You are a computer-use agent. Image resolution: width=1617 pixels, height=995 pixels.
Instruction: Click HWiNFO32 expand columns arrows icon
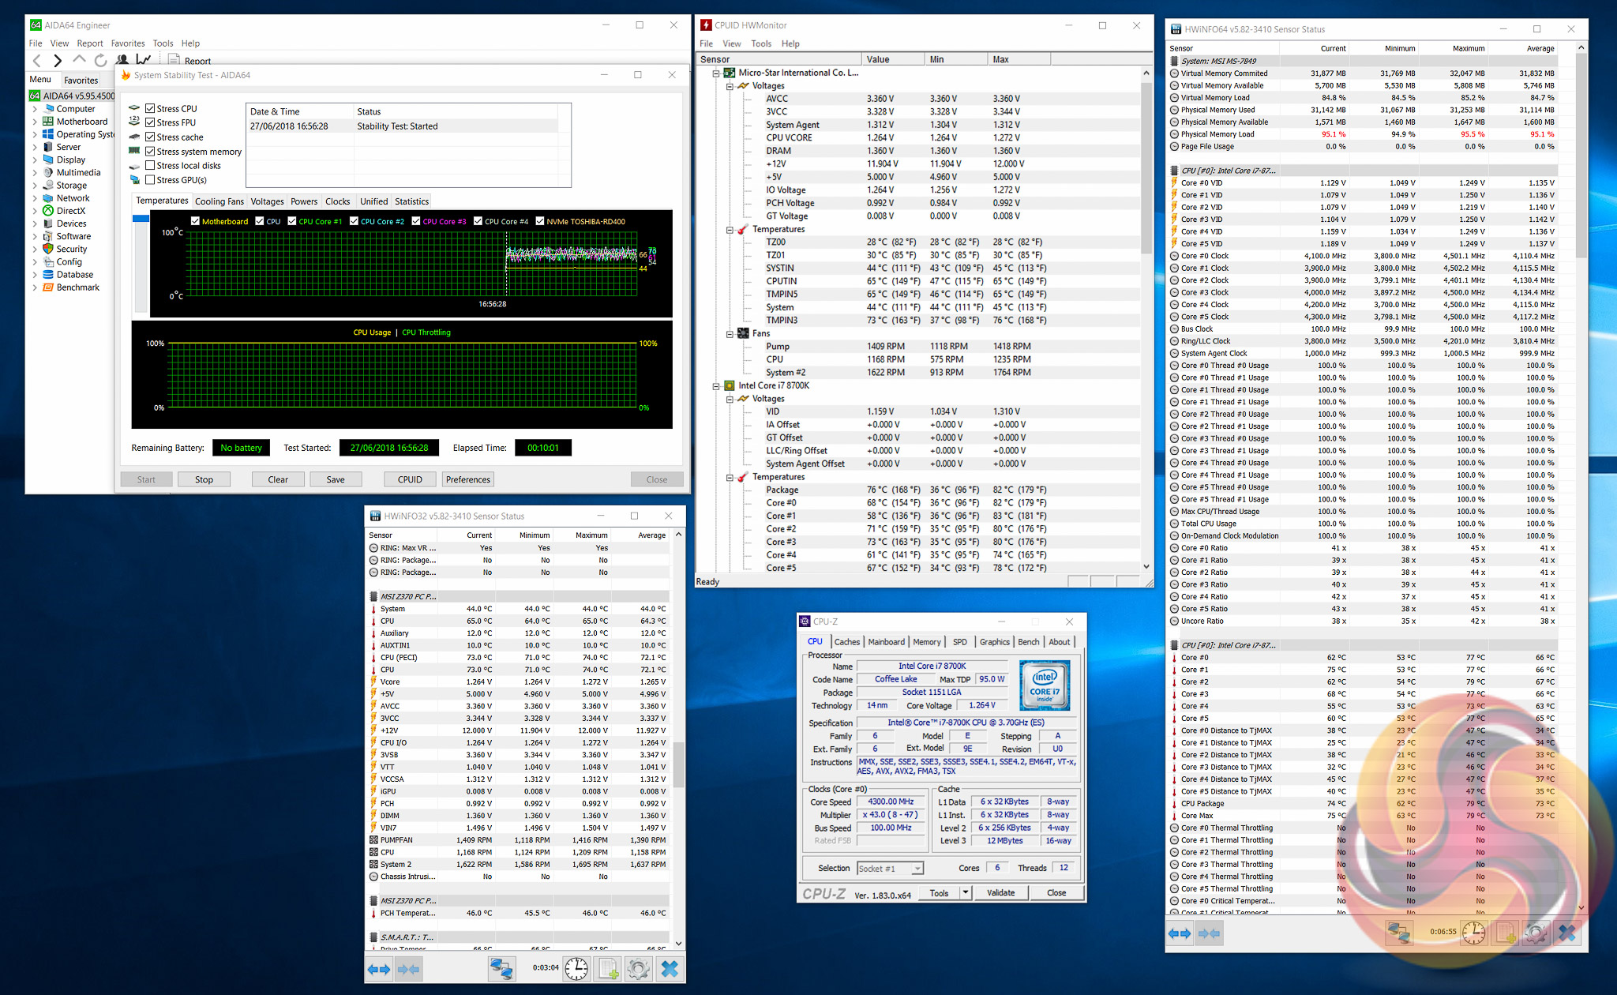379,969
